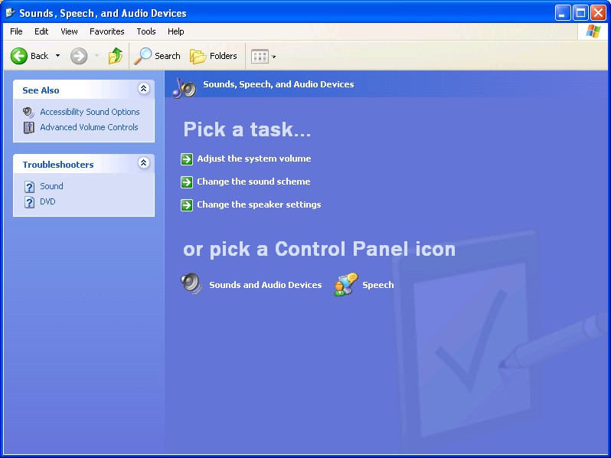Click the Sounds and Audio Devices label
This screenshot has width=611, height=458.
266,285
